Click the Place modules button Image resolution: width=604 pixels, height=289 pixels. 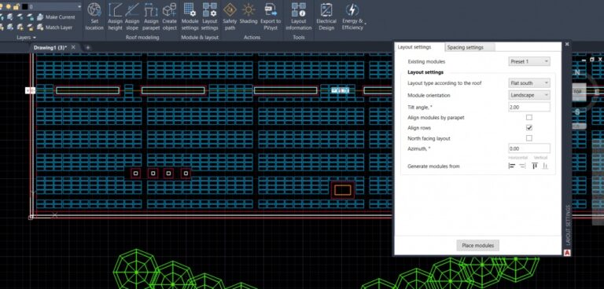coord(477,246)
